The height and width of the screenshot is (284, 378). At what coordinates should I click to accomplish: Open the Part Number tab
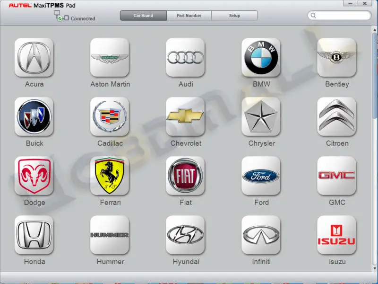pyautogui.click(x=189, y=16)
